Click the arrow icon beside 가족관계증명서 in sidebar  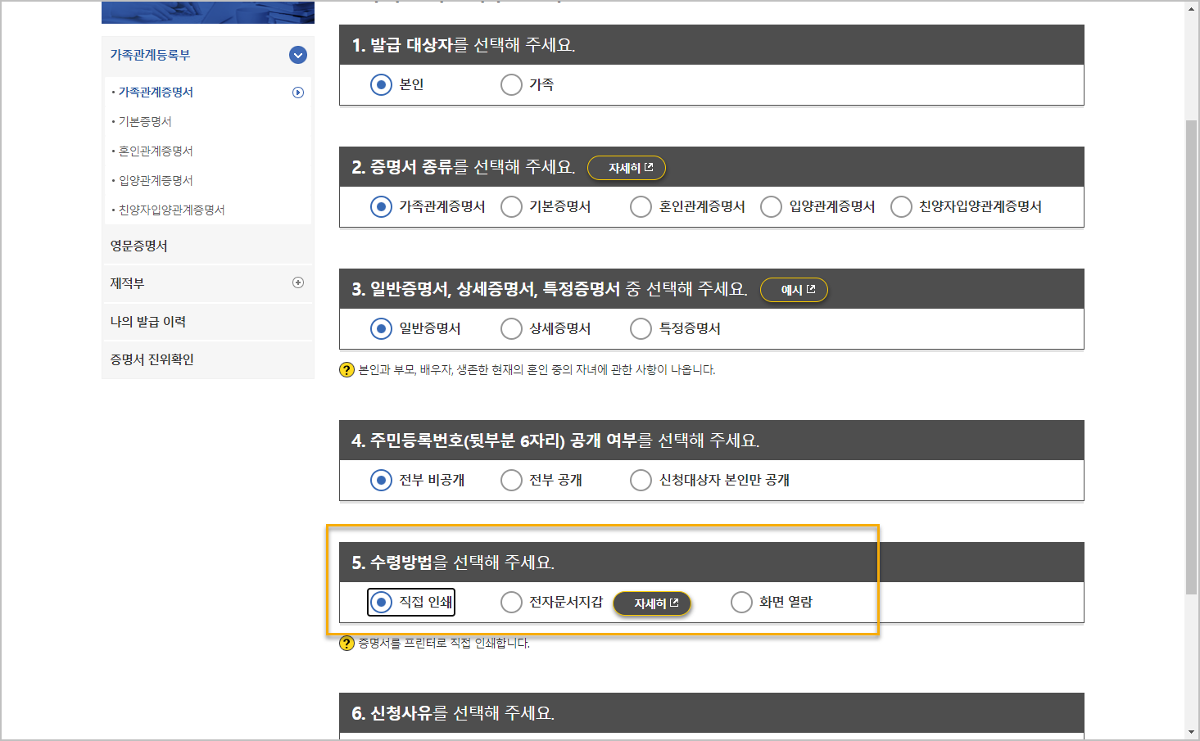(x=300, y=92)
